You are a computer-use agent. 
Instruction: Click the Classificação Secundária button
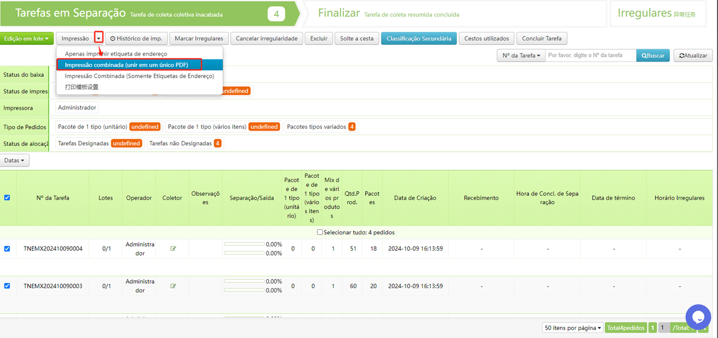point(418,39)
